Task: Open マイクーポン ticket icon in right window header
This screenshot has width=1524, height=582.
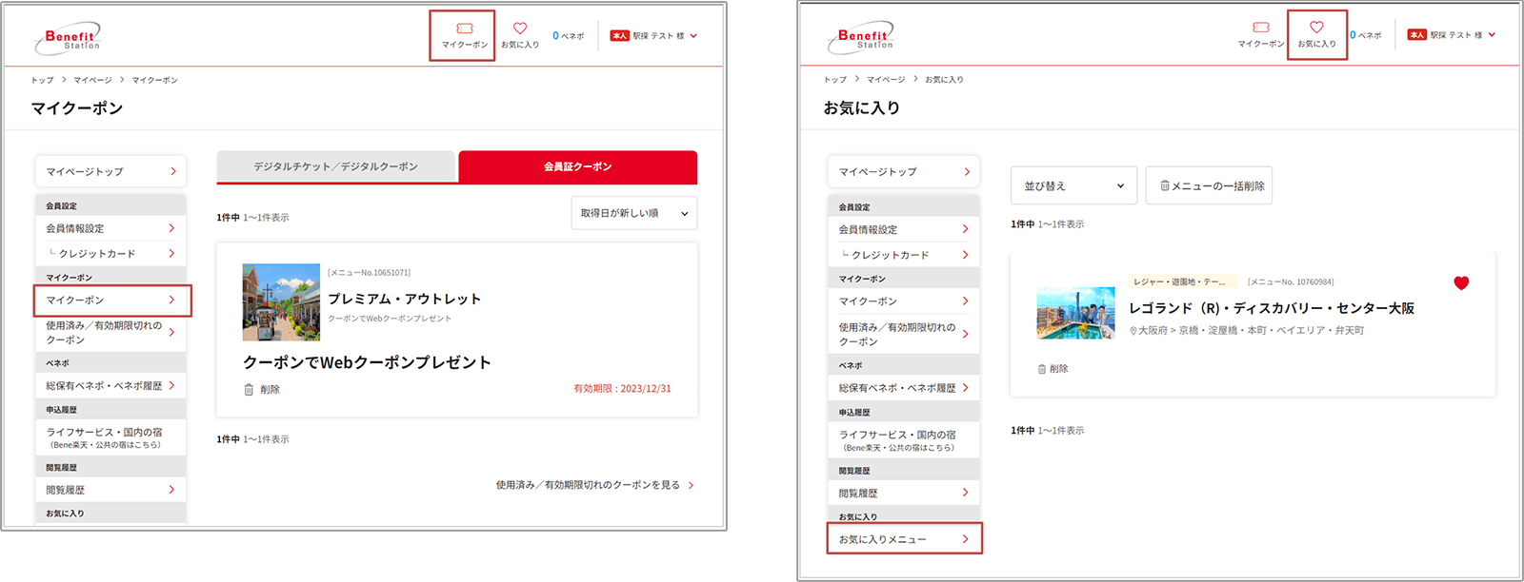Action: pyautogui.click(x=1261, y=34)
